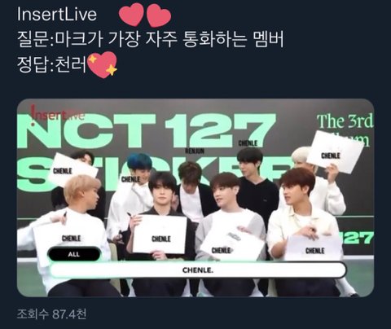Click the InsertLive tweet header text
Image resolution: width=391 pixels, height=329 pixels.
57,15
